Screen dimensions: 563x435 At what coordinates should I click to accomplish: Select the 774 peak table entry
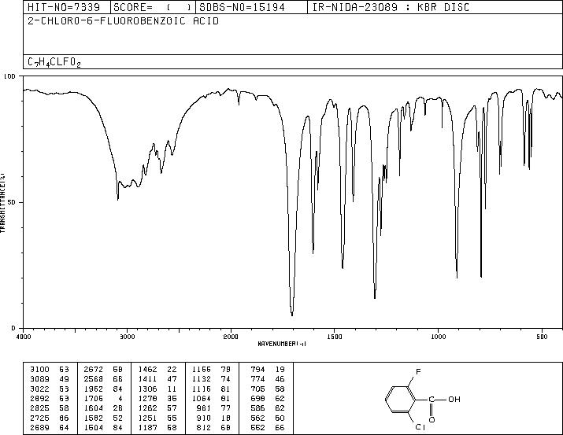pos(268,379)
